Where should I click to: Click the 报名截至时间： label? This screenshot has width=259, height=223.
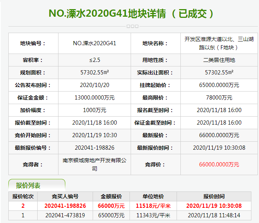pos(155,110)
